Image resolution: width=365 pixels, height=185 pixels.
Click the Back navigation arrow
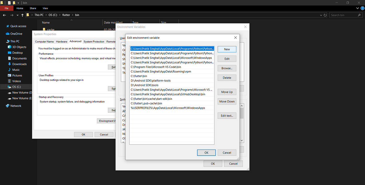coord(4,15)
